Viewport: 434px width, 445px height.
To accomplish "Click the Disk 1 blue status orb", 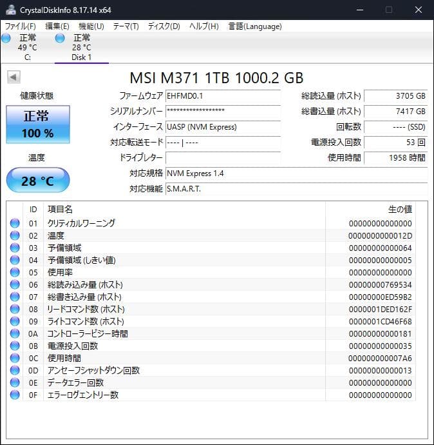I will coord(60,38).
